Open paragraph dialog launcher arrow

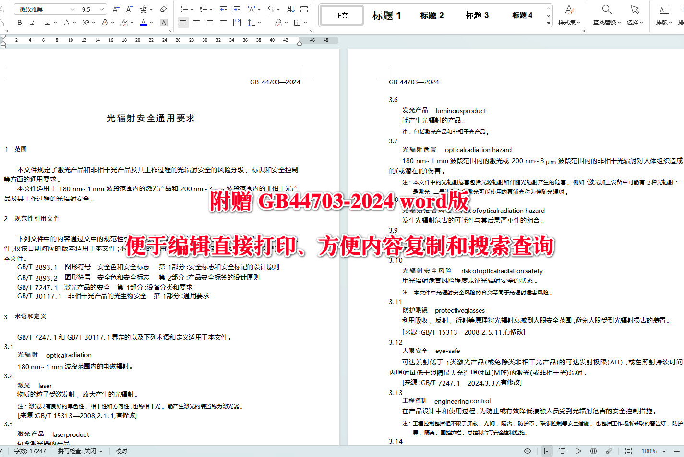[x=311, y=31]
